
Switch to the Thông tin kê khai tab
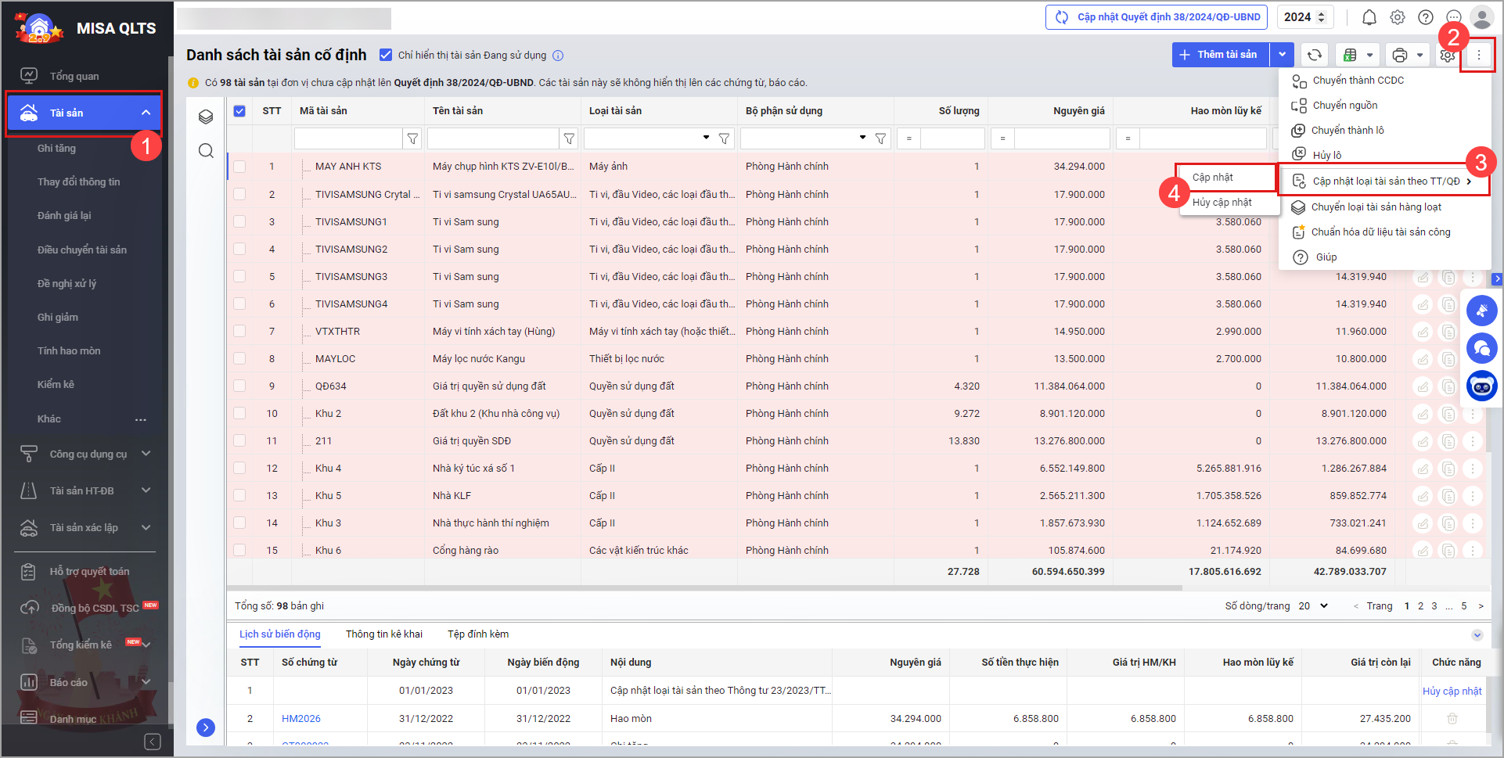(x=383, y=634)
